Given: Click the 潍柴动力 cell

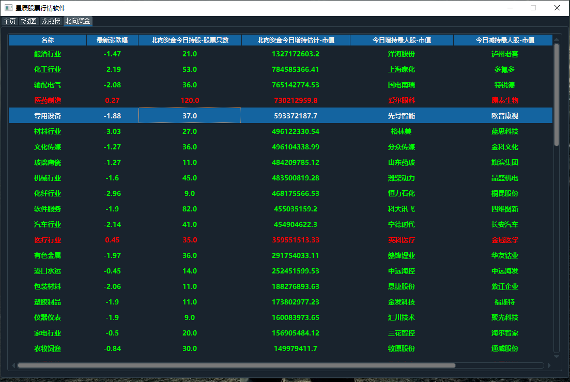Looking at the screenshot, I should click(402, 178).
